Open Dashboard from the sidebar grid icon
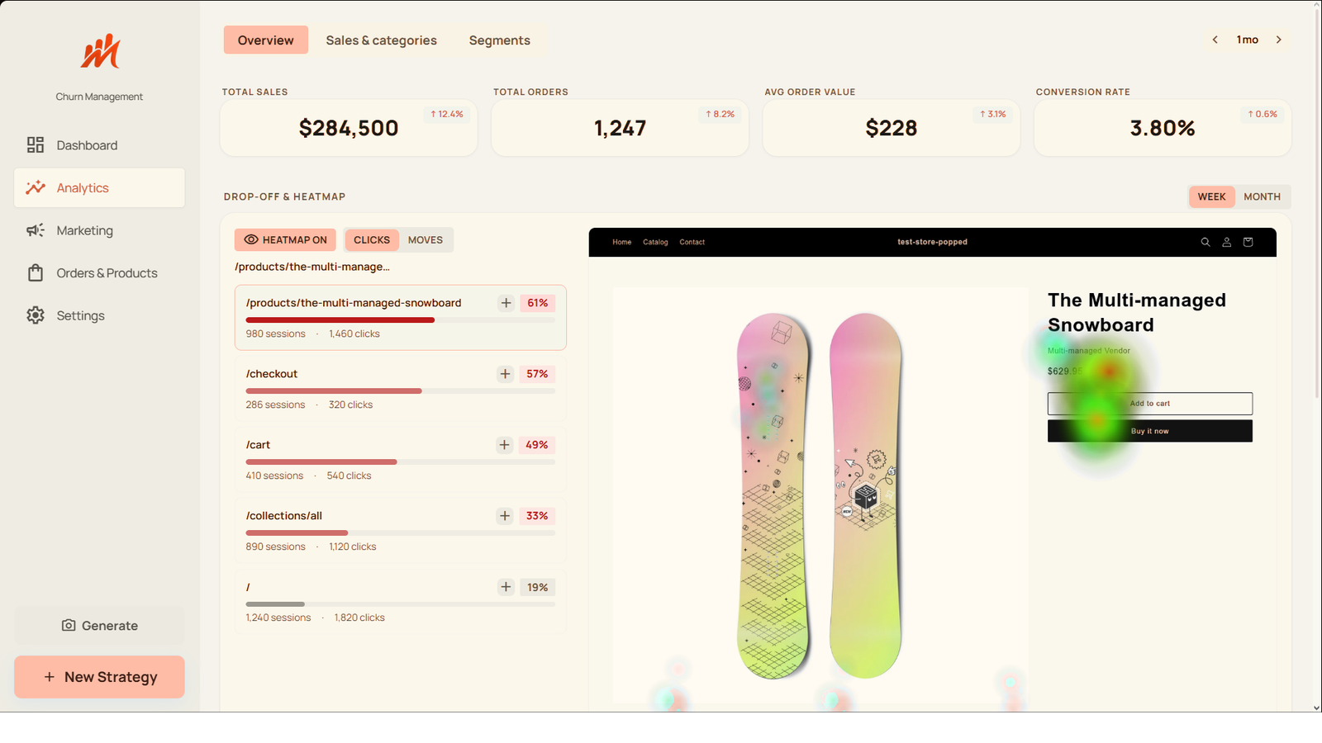 point(36,145)
